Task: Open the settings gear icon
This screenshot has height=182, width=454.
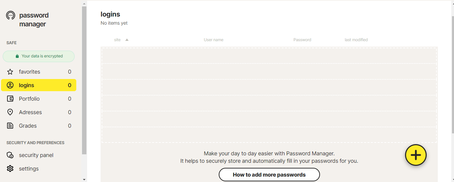Action: (10, 169)
